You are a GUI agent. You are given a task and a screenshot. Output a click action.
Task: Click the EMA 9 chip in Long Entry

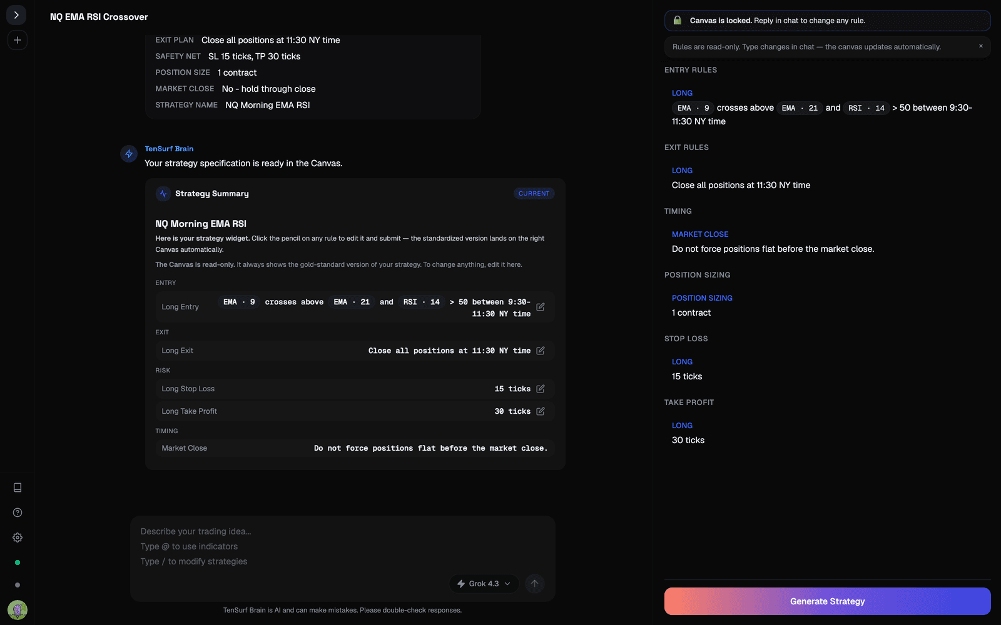[x=239, y=302]
